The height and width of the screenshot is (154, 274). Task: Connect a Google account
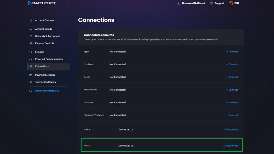[x=232, y=77]
